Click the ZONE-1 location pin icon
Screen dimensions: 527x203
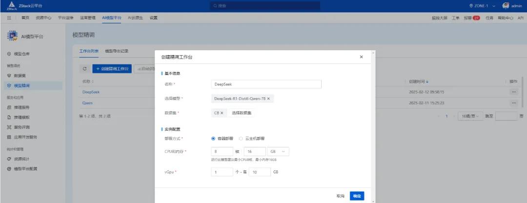pyautogui.click(x=471, y=6)
